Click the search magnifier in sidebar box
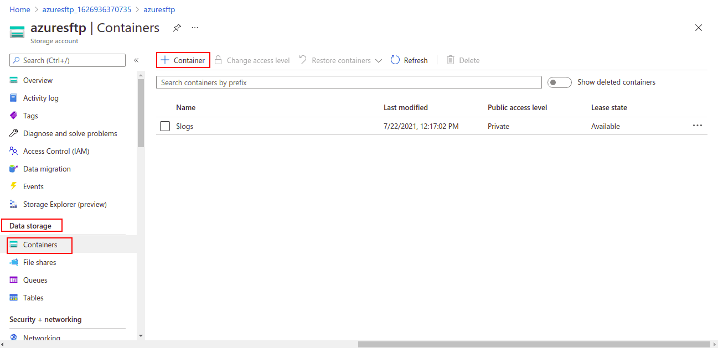This screenshot has width=718, height=348. pyautogui.click(x=17, y=60)
